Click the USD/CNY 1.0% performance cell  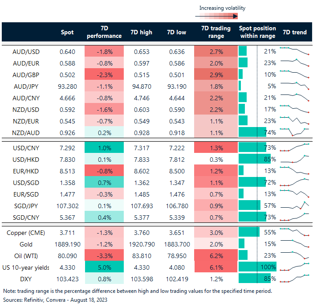click(x=104, y=148)
